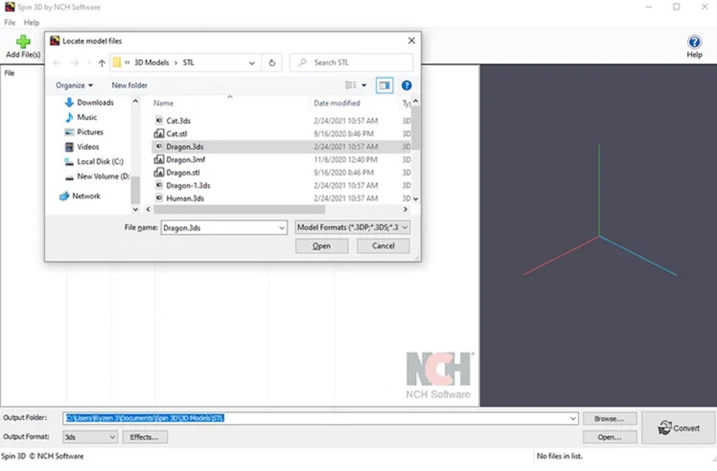Sort by Date modified column header
This screenshot has height=471, width=717.
(x=337, y=103)
